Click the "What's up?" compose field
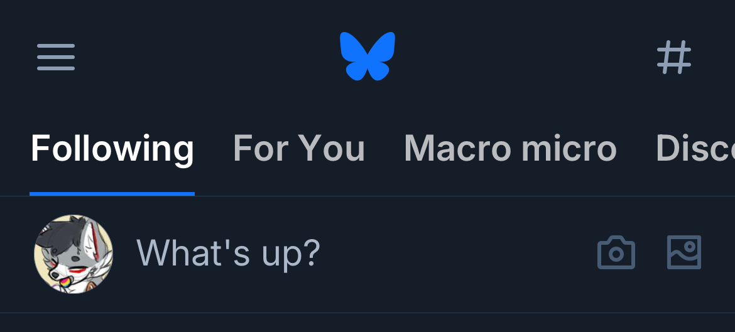This screenshot has height=332, width=735. tap(229, 253)
